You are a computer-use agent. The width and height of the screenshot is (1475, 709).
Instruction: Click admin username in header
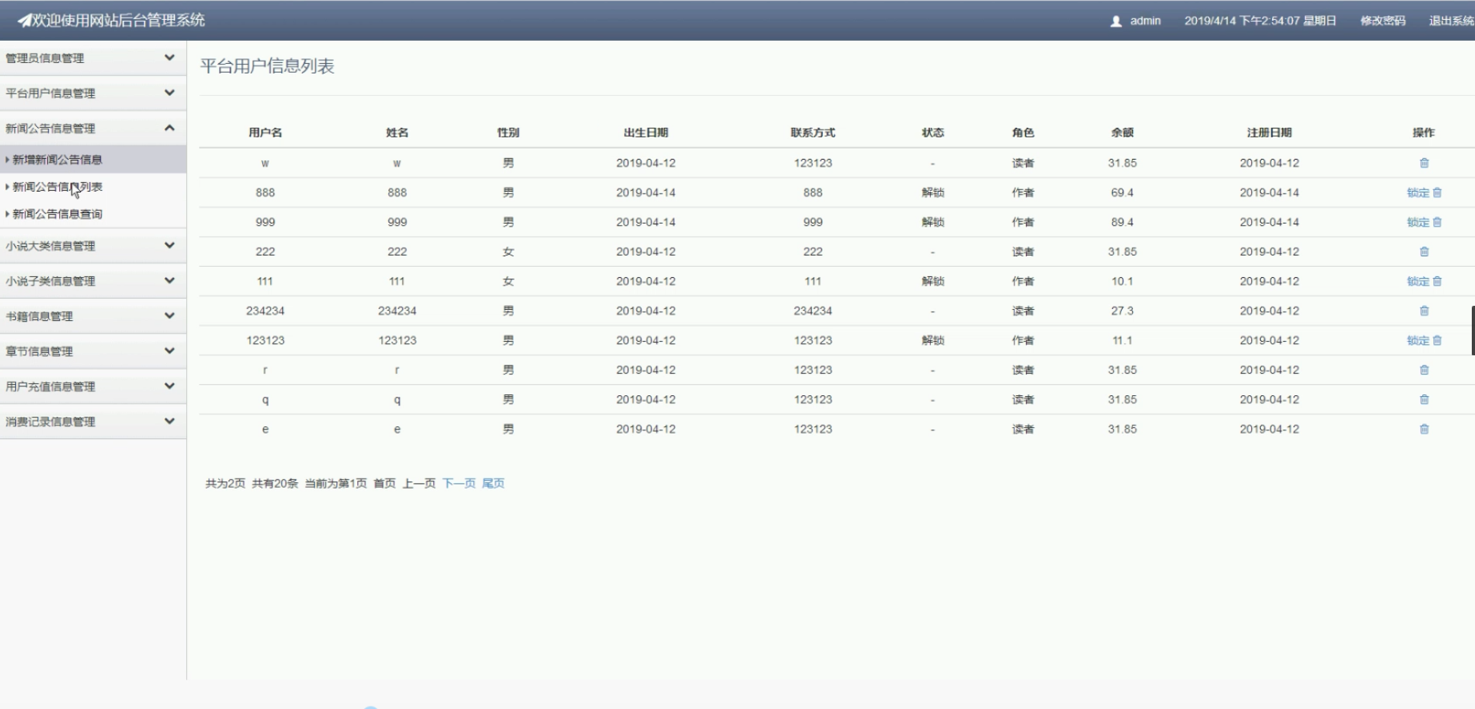1145,21
